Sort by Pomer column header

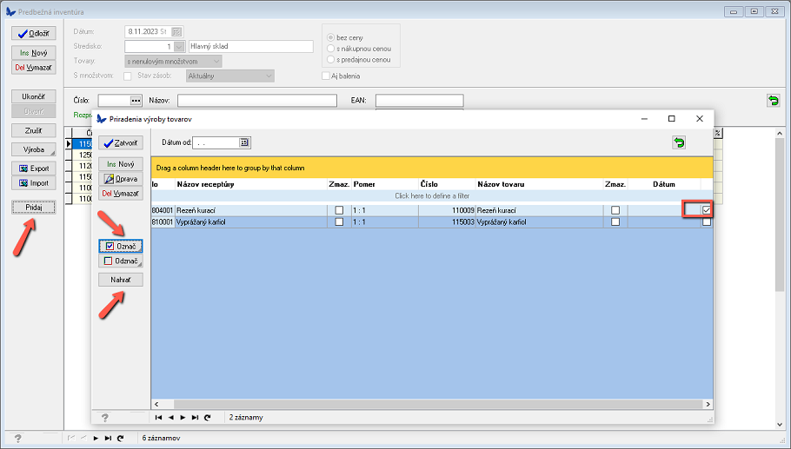coord(385,184)
